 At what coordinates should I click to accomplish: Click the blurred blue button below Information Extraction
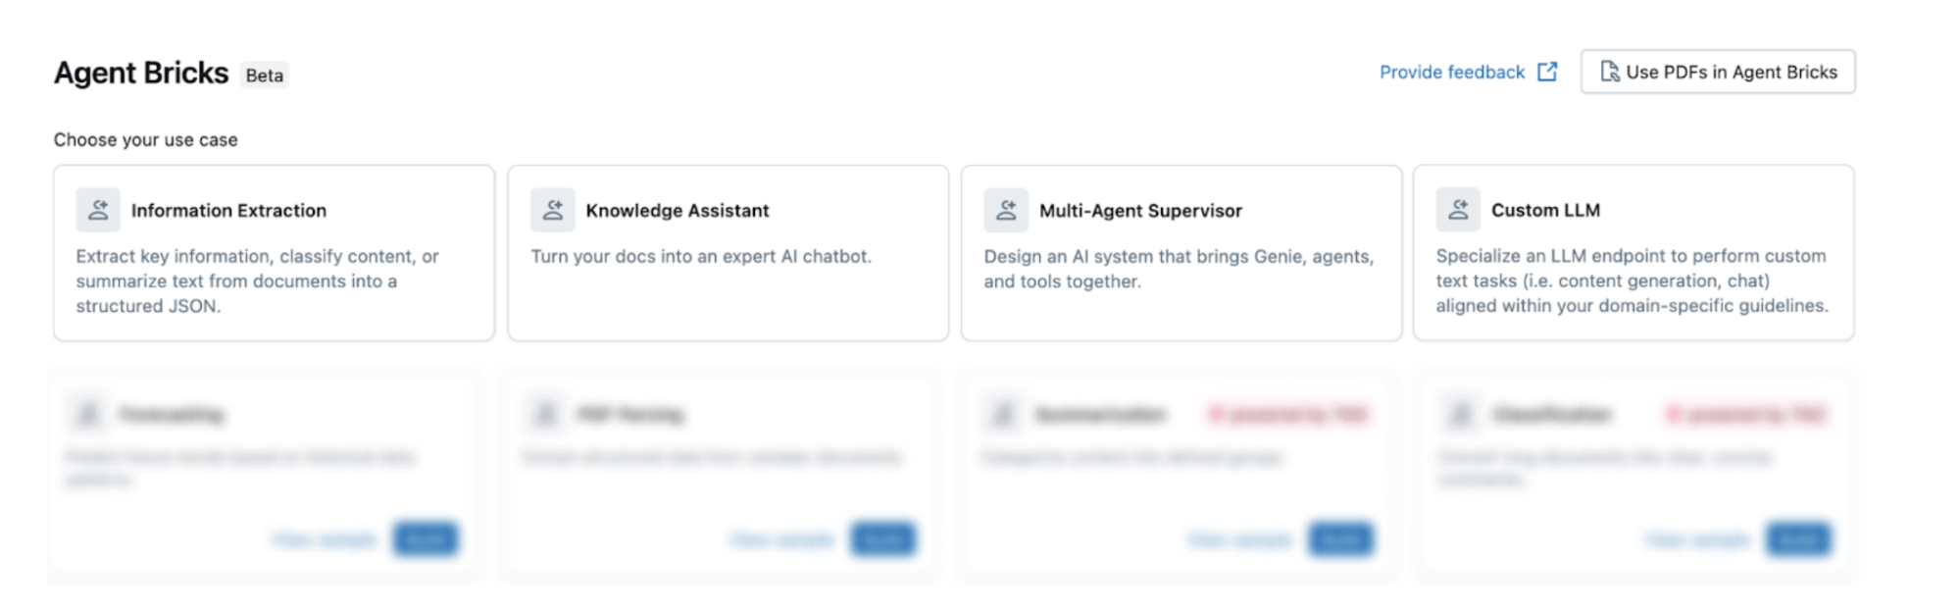(425, 539)
